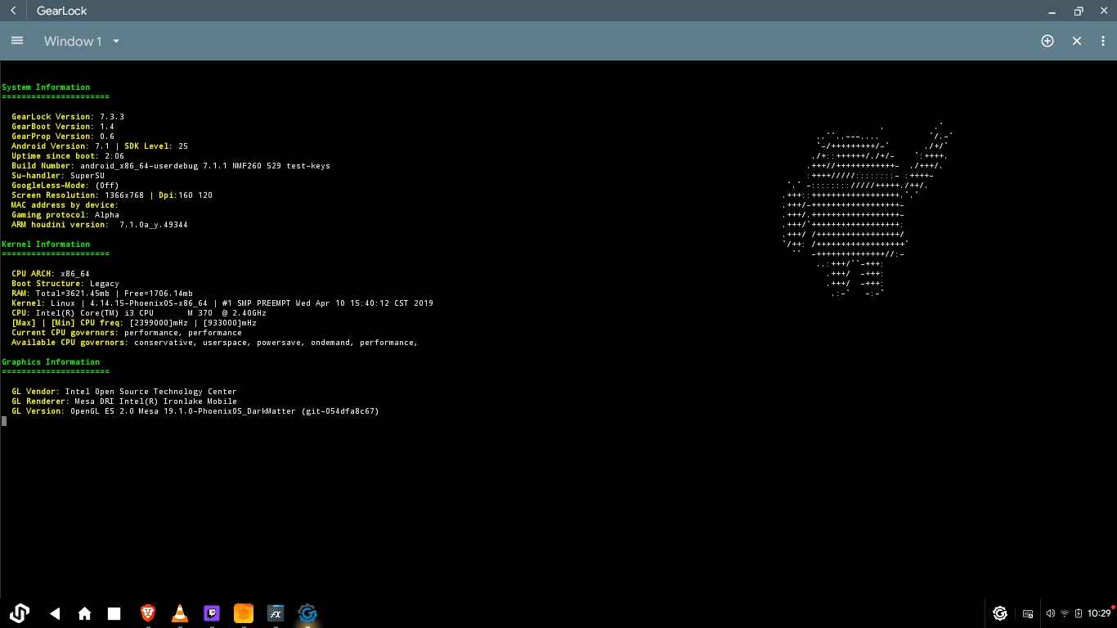1117x628 pixels.
Task: Open the keyboard input method tray icon
Action: pos(1028,613)
